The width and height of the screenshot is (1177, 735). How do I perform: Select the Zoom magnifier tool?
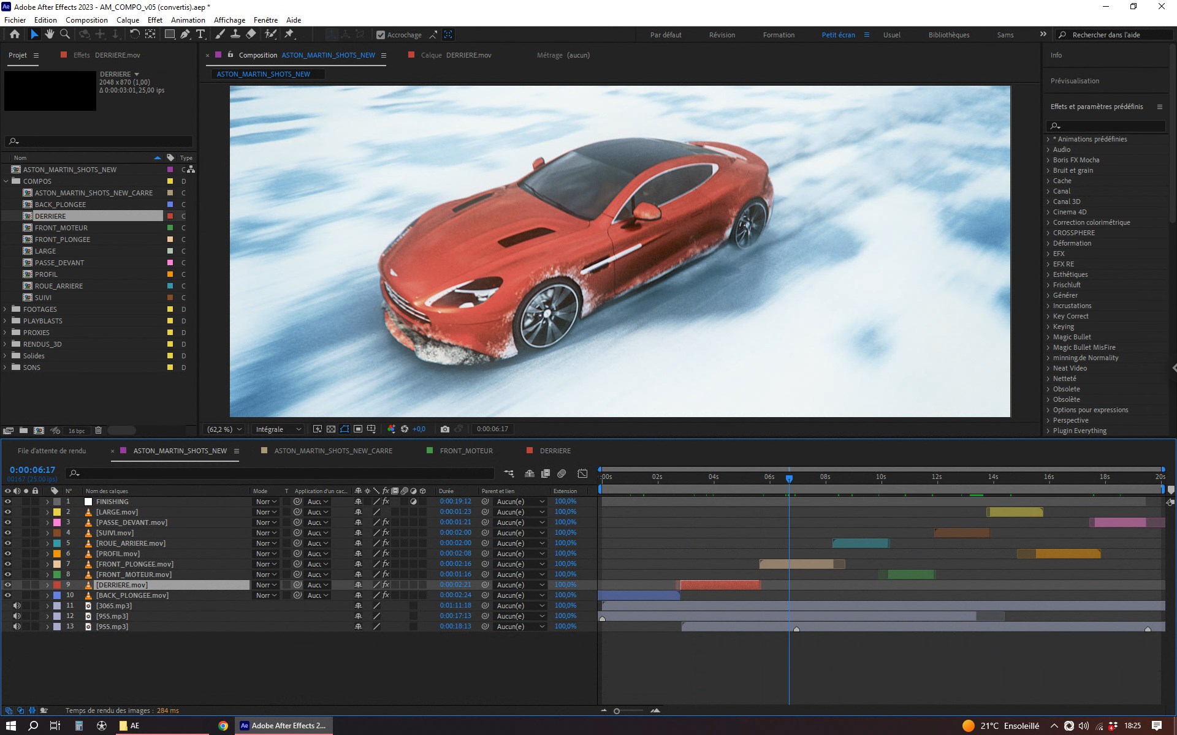(x=64, y=34)
